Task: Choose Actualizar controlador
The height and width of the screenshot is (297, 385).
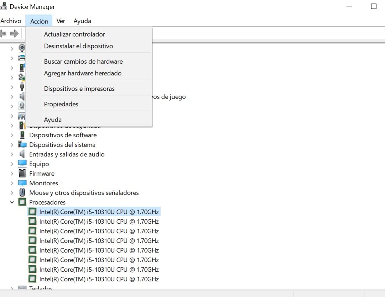Action: 89,34
